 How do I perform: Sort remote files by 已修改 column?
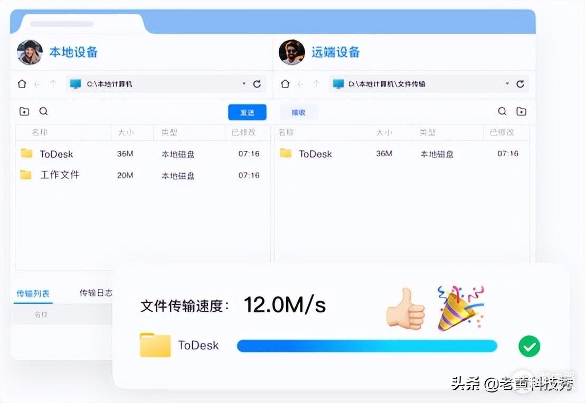tap(502, 132)
